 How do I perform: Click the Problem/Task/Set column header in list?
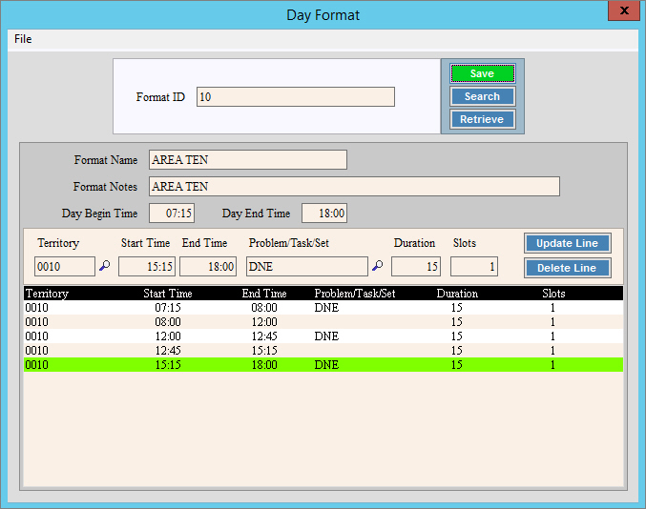(x=355, y=294)
